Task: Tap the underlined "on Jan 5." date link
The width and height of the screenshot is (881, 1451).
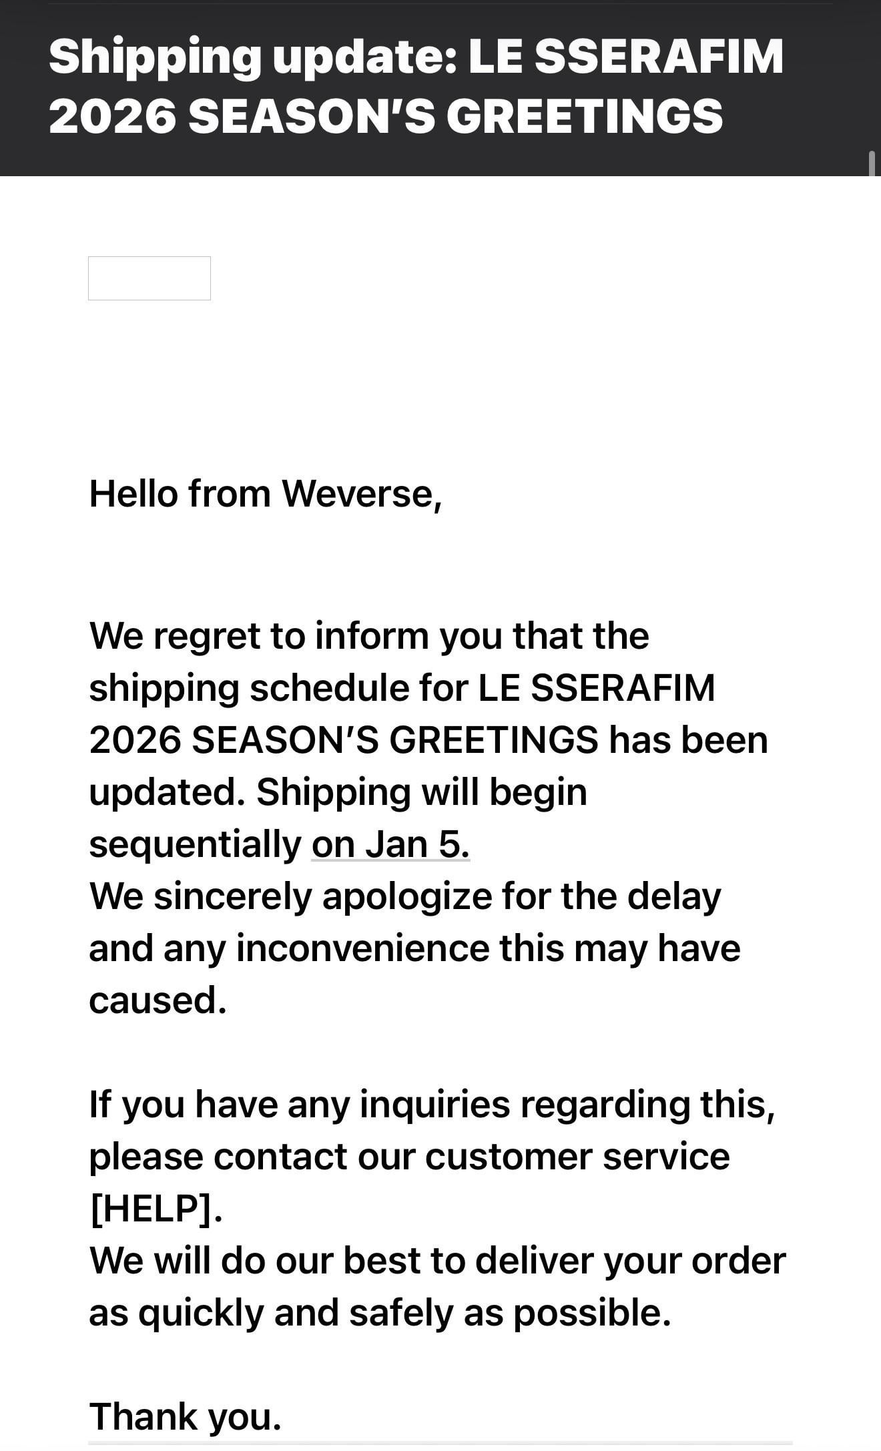Action: click(390, 844)
